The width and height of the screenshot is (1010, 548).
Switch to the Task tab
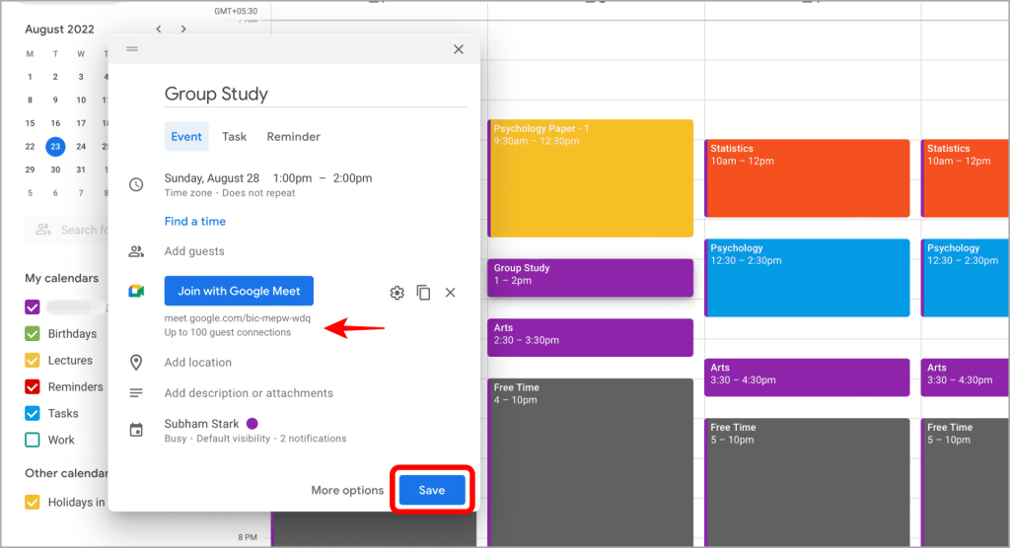pyautogui.click(x=235, y=137)
